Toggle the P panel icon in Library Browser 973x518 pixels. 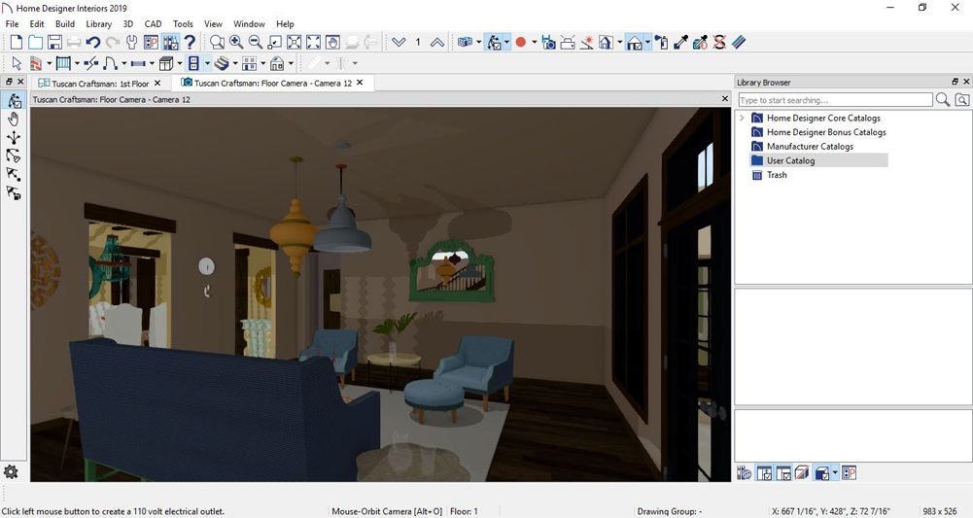(849, 473)
